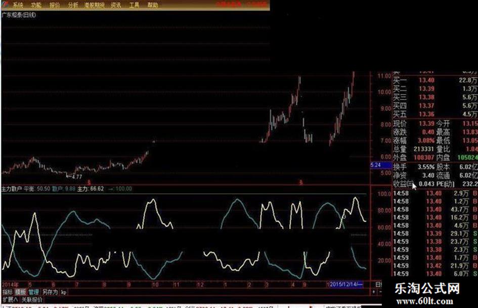Click the 内盘 label

443,158
